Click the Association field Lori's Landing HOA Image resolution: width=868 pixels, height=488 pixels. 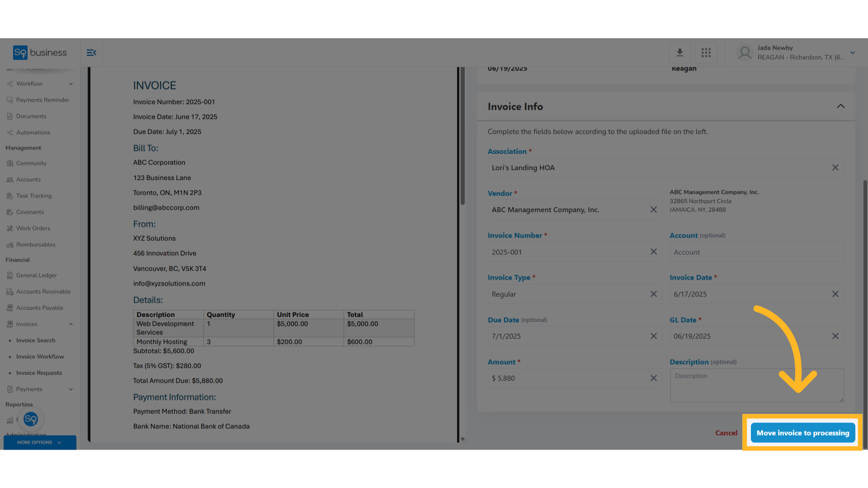click(x=665, y=168)
